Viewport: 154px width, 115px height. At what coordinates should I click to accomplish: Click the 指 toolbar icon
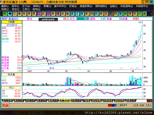coord(106,14)
